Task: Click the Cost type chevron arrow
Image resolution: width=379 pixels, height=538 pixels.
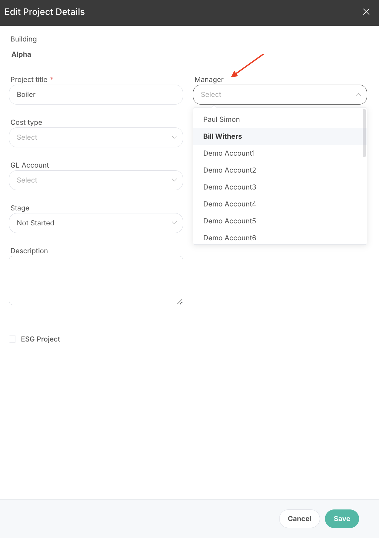Action: [x=174, y=137]
